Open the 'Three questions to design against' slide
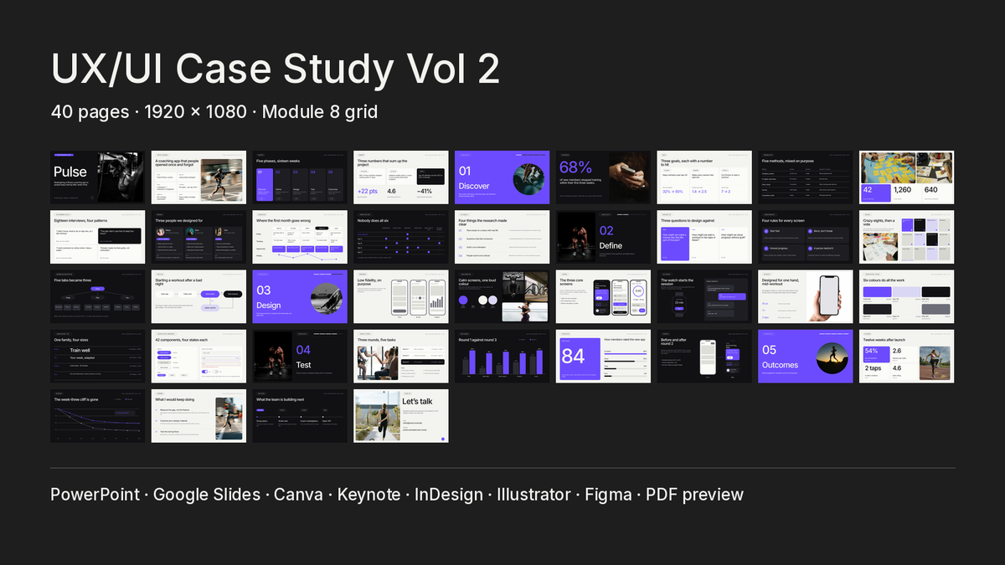 [704, 237]
